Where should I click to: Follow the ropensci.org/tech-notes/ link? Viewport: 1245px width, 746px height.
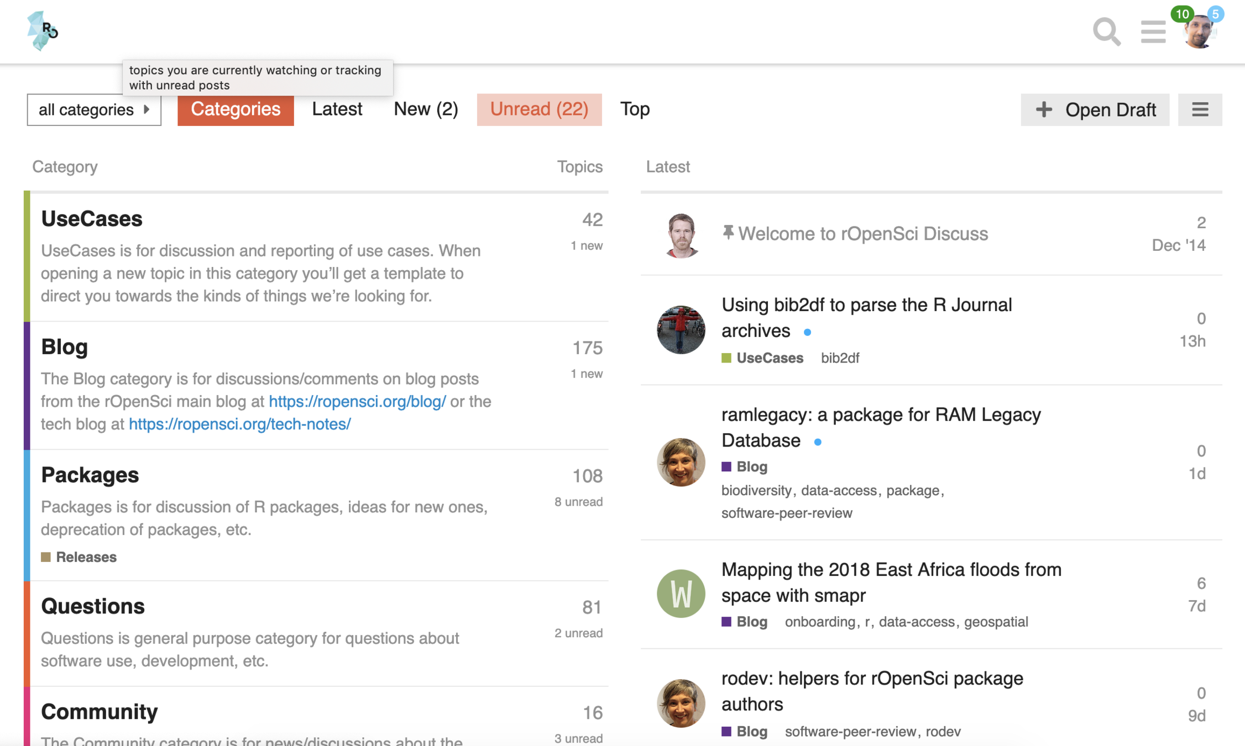(240, 424)
